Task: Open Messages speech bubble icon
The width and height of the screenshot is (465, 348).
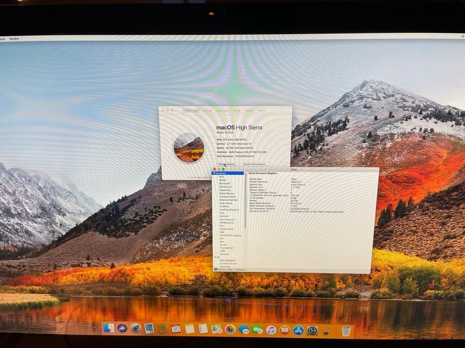Action: click(244, 329)
